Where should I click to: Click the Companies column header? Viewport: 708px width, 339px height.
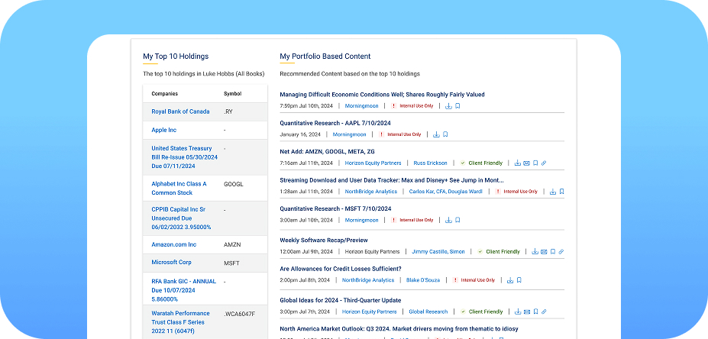(164, 94)
